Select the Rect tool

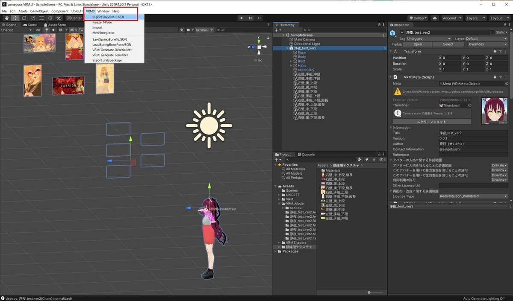pos(41,18)
